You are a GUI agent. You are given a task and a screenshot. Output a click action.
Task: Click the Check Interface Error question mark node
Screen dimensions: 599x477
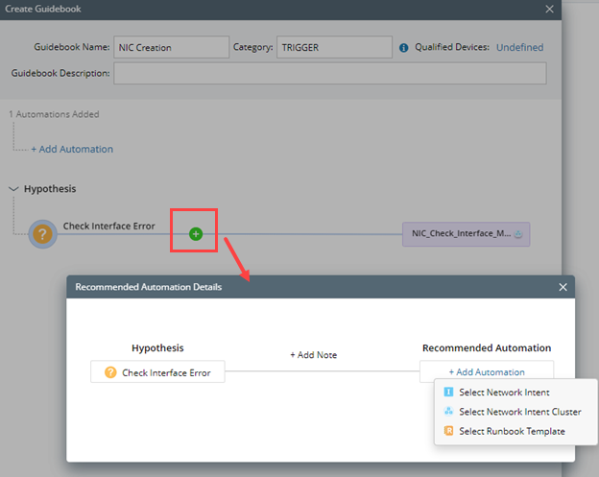(x=43, y=233)
